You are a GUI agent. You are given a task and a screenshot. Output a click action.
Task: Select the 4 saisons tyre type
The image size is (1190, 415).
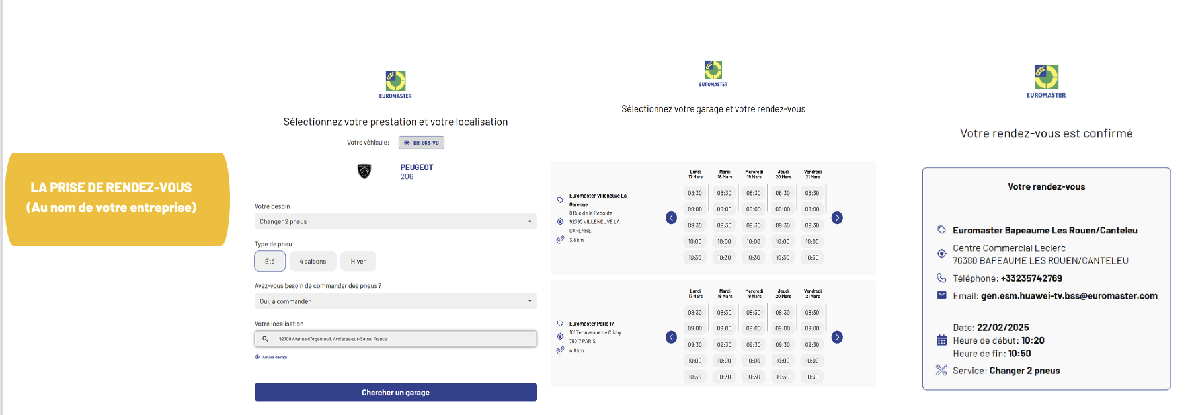(313, 261)
